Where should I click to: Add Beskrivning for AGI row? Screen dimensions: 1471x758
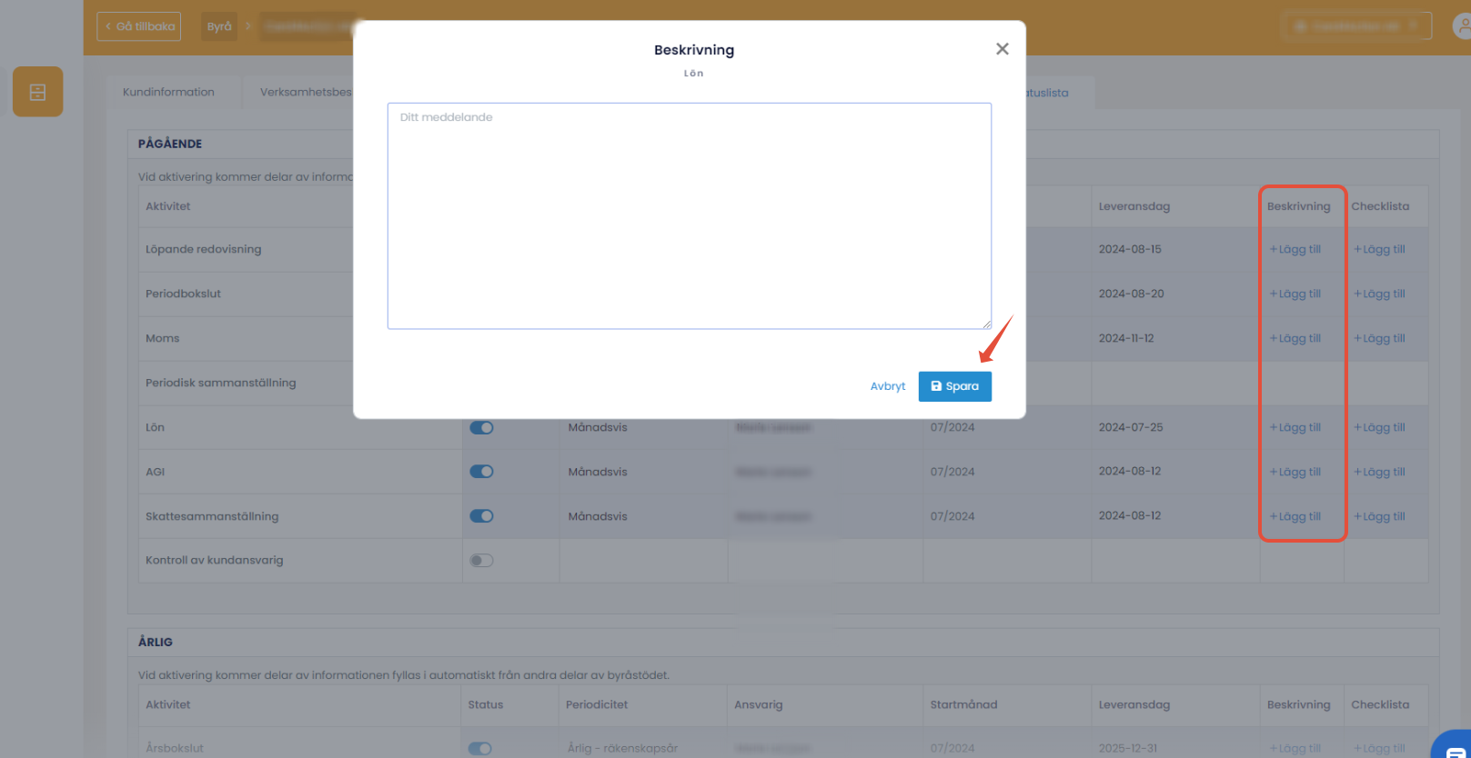click(x=1295, y=472)
